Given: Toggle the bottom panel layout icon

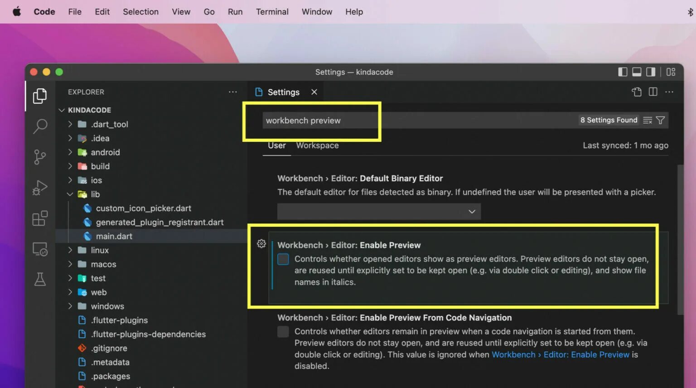Looking at the screenshot, I should coord(637,72).
